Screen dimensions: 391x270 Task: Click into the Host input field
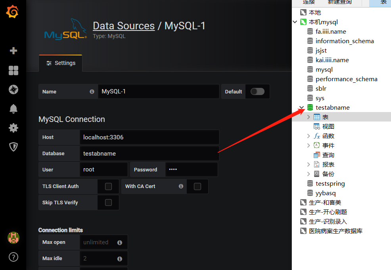pyautogui.click(x=149, y=137)
